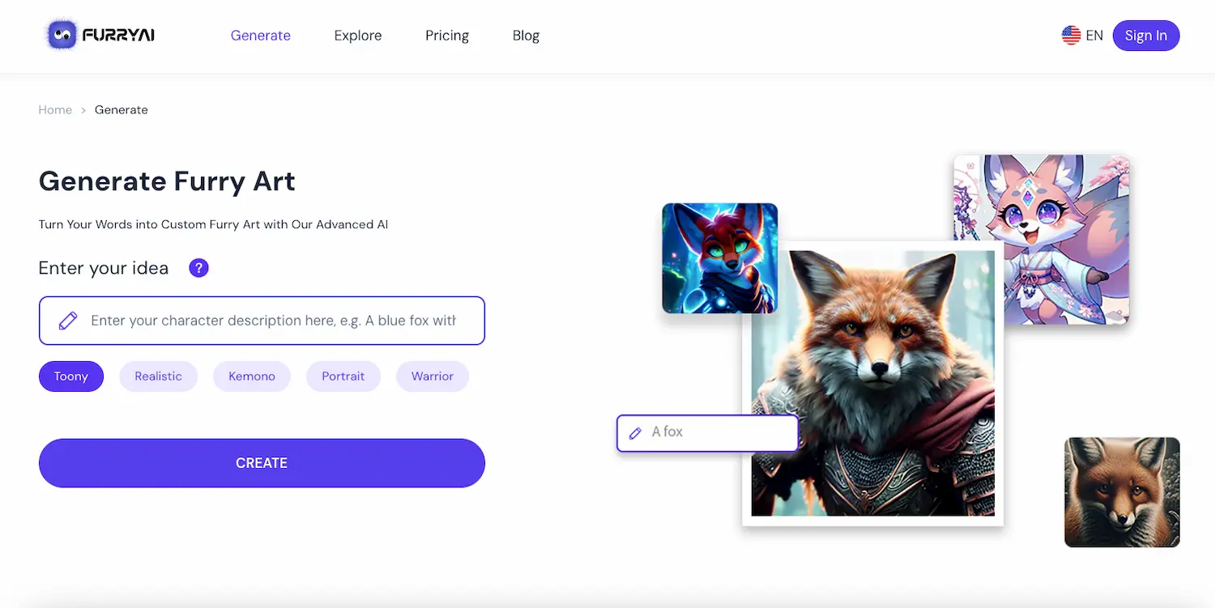Viewport: 1215px width, 608px height.
Task: Click the CREATE button
Action: point(262,462)
